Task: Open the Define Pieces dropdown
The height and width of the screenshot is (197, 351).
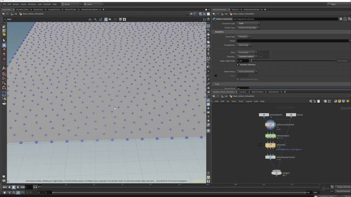Action: coord(247,72)
